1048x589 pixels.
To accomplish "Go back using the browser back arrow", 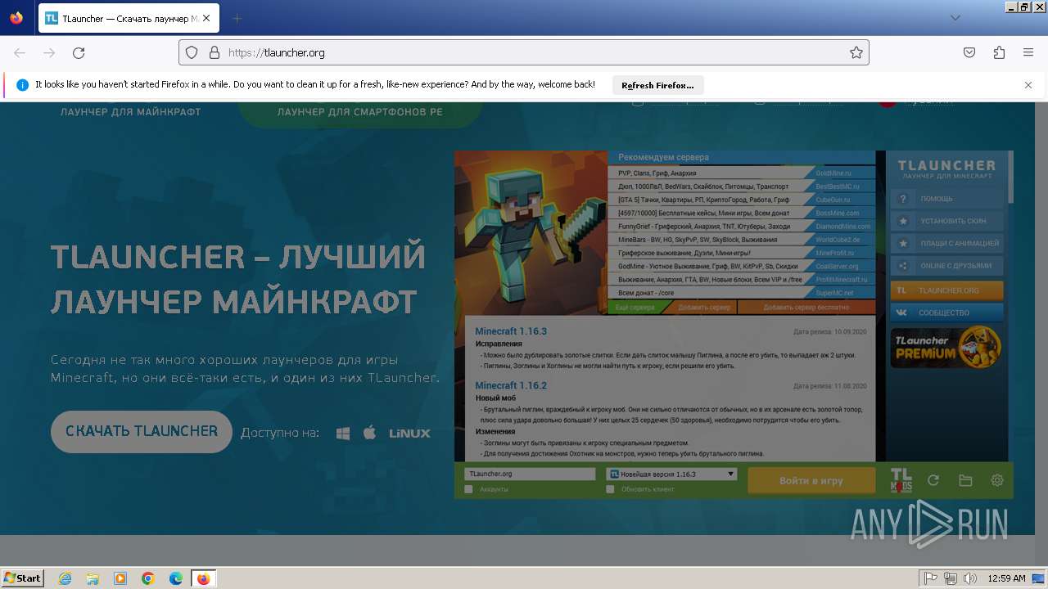I will (x=20, y=52).
